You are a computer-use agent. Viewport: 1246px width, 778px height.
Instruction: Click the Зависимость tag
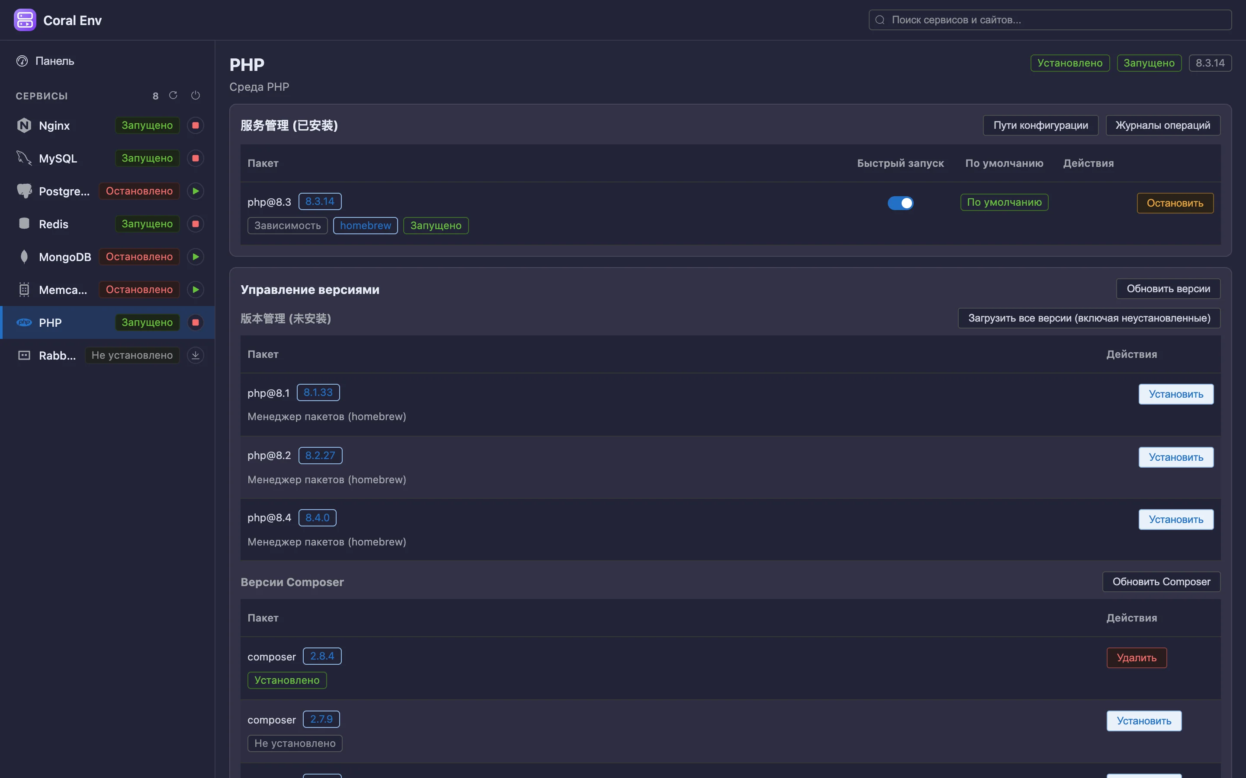(287, 225)
